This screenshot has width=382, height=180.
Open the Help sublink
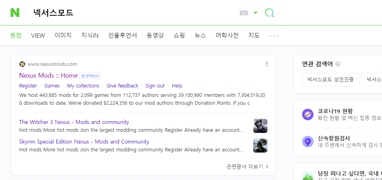tap(177, 85)
